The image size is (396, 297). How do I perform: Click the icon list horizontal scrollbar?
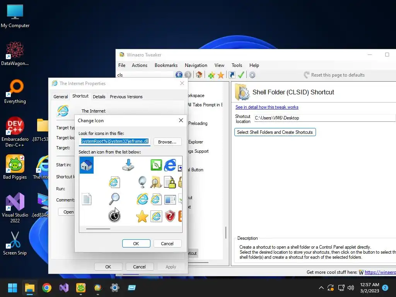pos(98,229)
